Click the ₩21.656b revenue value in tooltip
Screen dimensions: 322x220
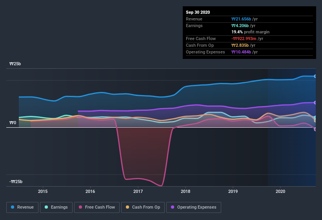click(x=245, y=19)
